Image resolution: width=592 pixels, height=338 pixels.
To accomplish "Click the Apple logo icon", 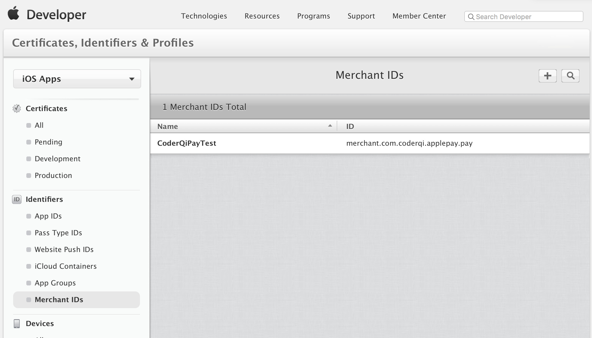I will tap(13, 14).
